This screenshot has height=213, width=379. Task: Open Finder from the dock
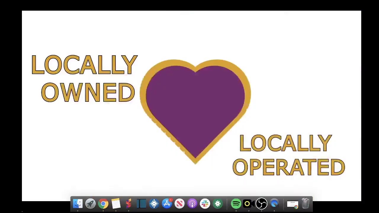[78, 204]
